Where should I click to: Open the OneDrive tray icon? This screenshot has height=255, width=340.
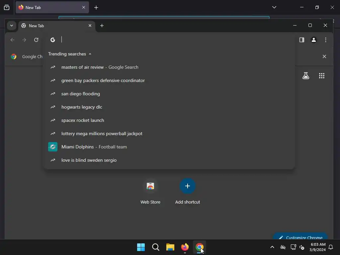[283, 247]
